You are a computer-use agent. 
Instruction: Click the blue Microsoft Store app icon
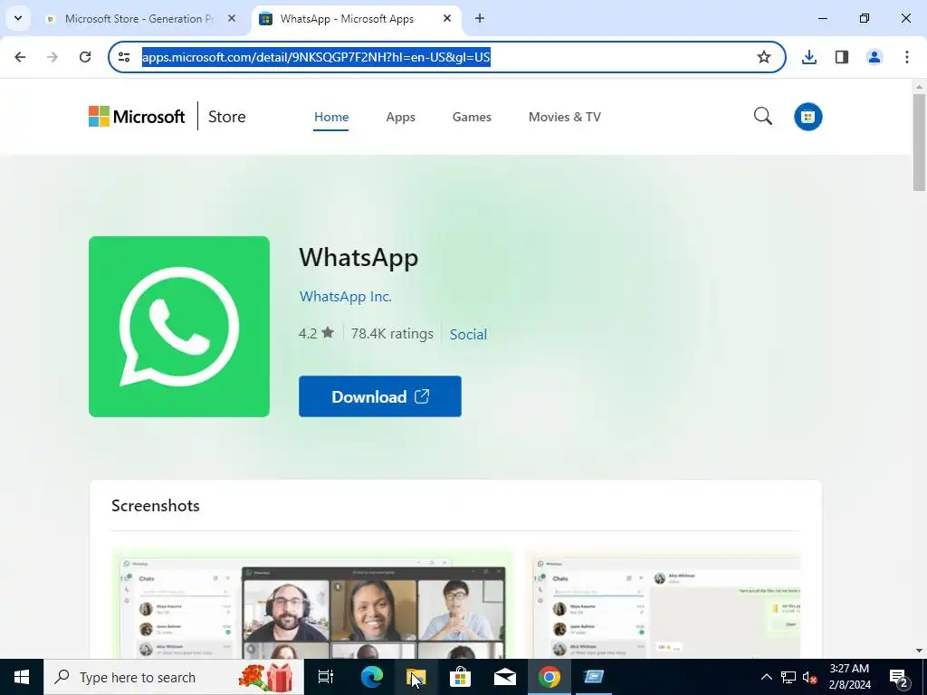[808, 117]
